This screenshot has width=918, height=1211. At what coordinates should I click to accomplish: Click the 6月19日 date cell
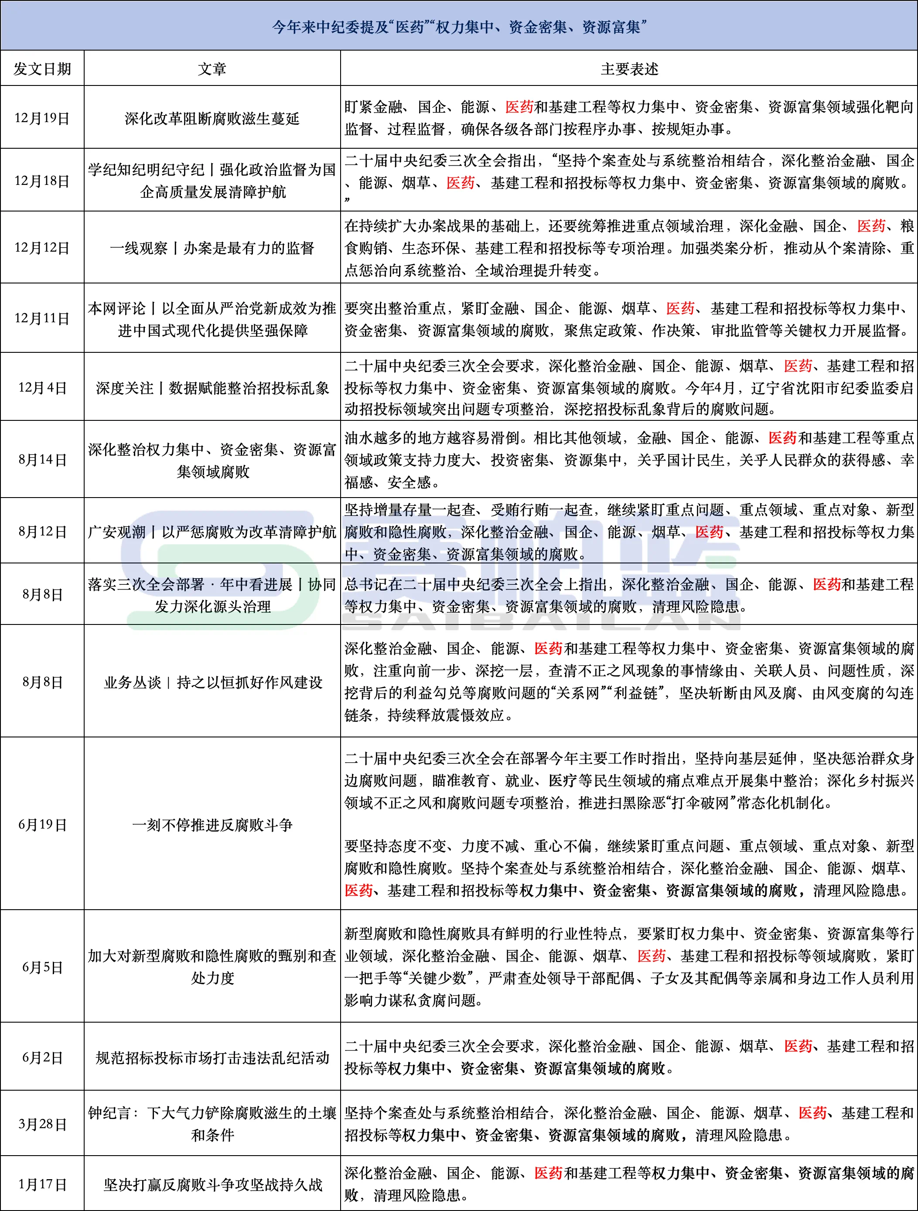click(x=42, y=825)
